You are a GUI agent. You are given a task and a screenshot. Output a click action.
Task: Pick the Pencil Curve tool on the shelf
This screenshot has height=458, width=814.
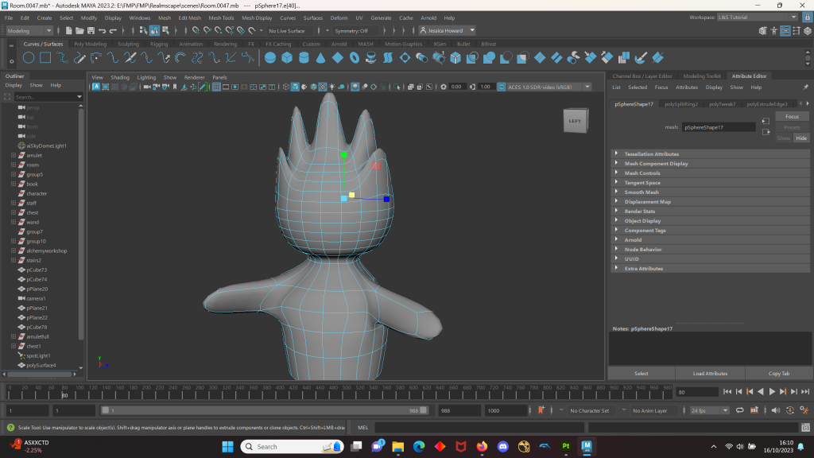click(79, 57)
